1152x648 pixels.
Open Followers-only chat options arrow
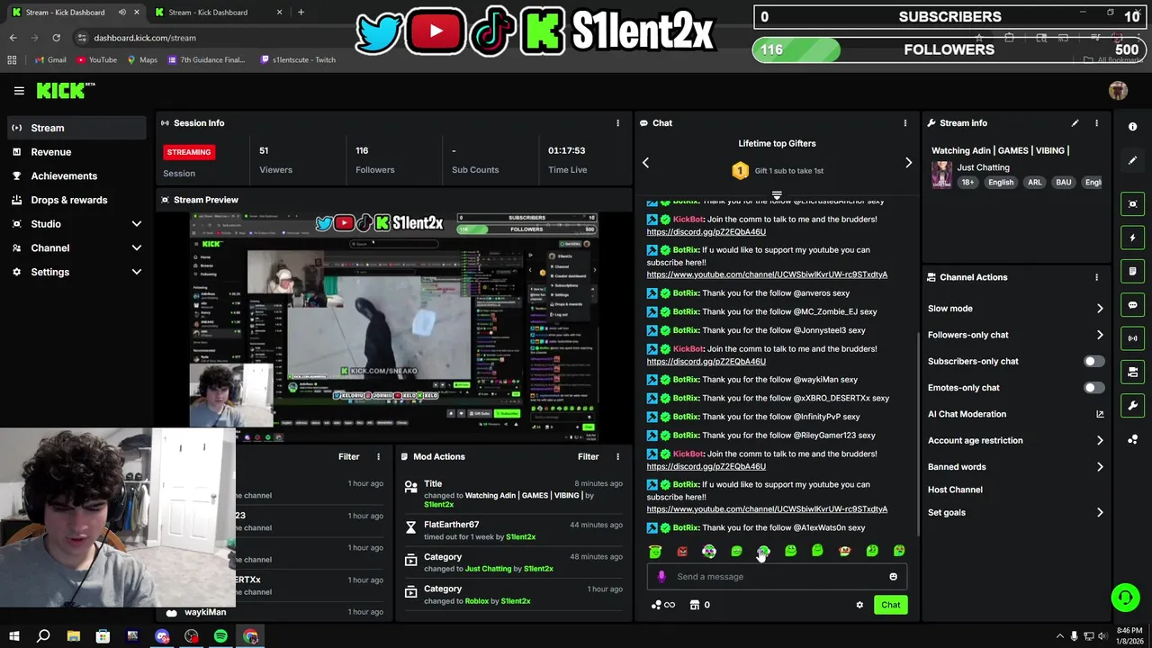pyautogui.click(x=1099, y=335)
